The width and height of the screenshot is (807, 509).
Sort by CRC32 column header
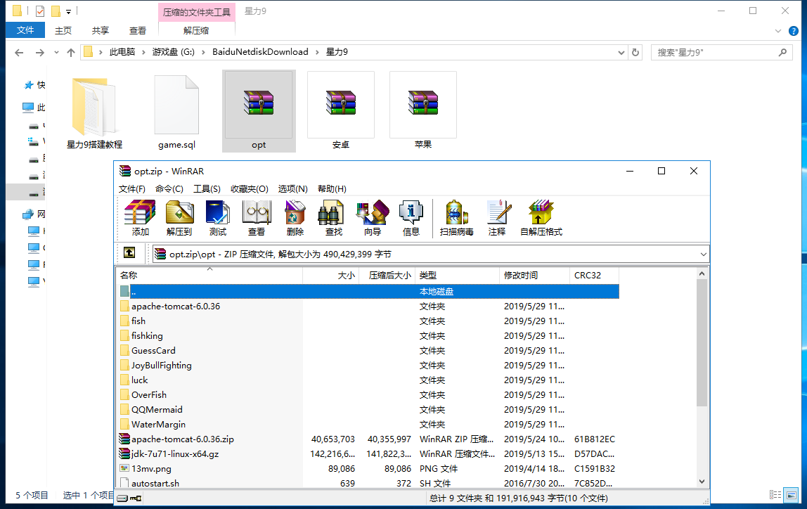(x=594, y=276)
